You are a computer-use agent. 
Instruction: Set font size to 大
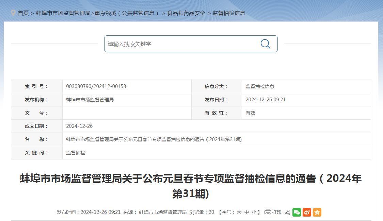[239, 212]
